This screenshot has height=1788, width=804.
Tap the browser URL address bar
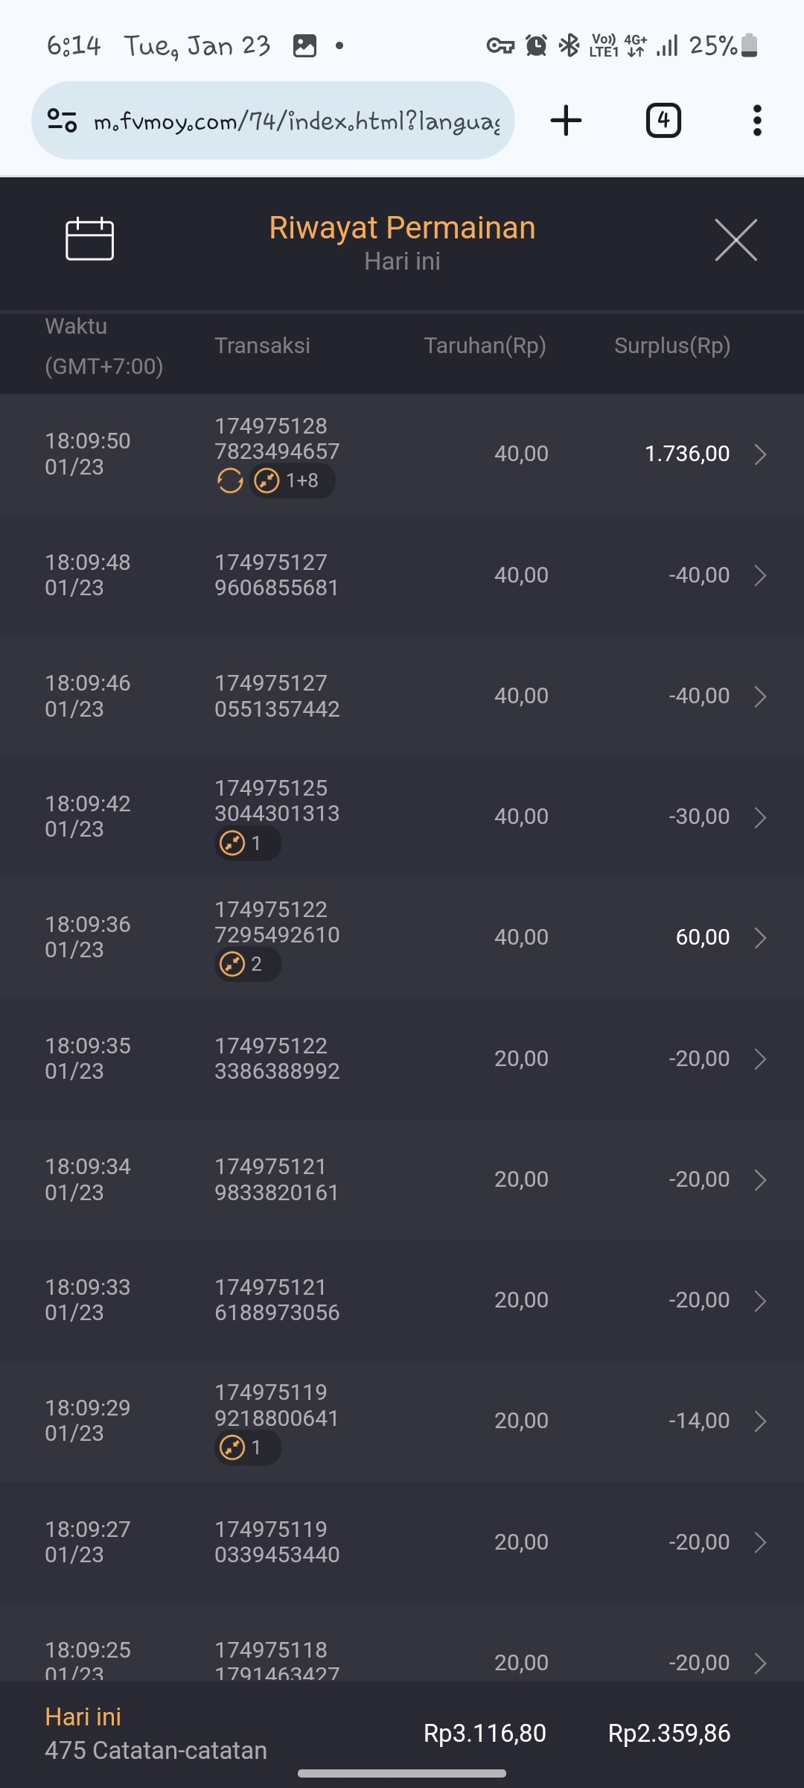pos(296,121)
